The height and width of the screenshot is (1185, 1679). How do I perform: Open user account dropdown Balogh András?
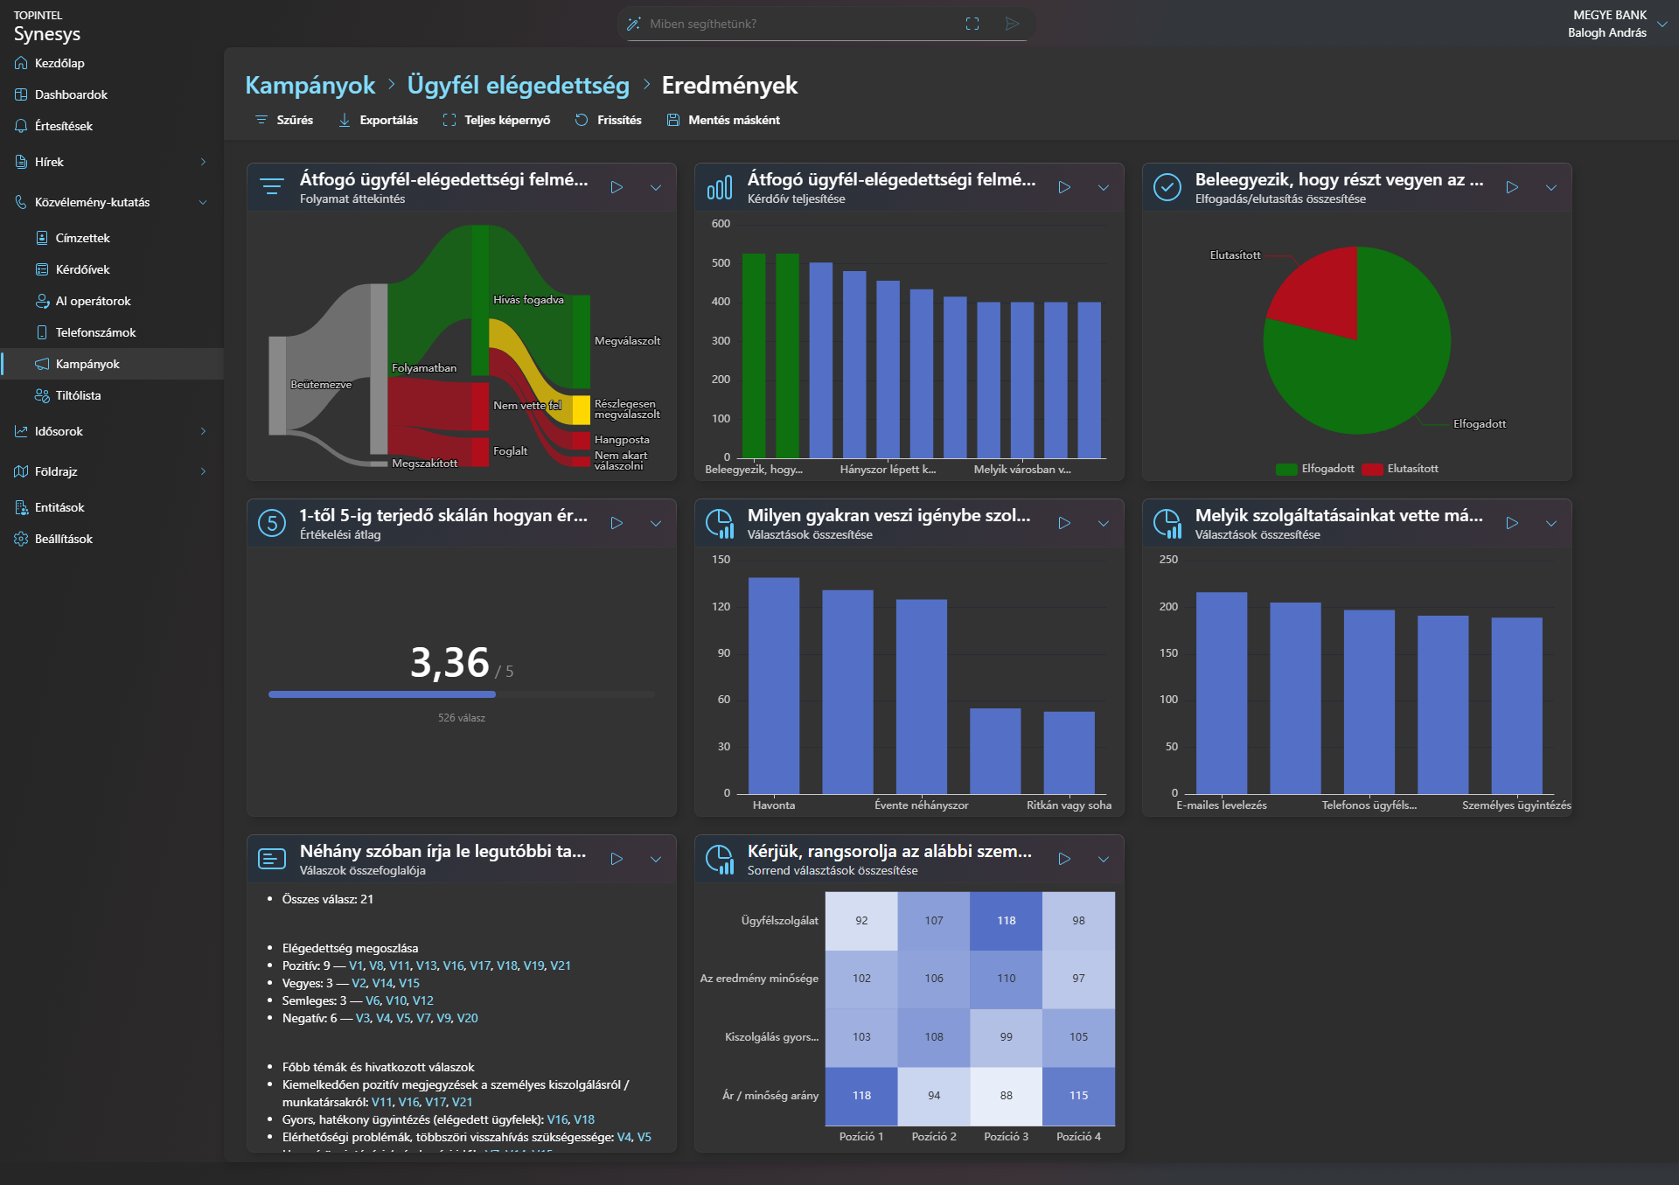pos(1618,24)
